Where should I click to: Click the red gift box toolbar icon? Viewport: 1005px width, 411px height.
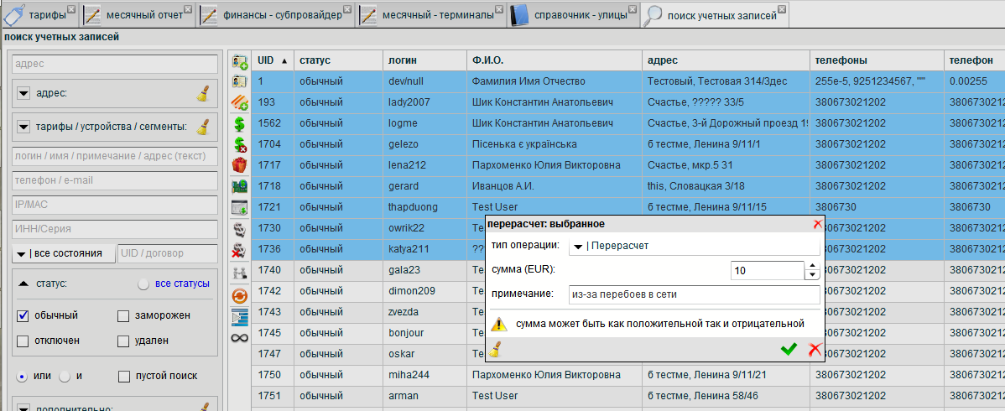click(x=240, y=165)
